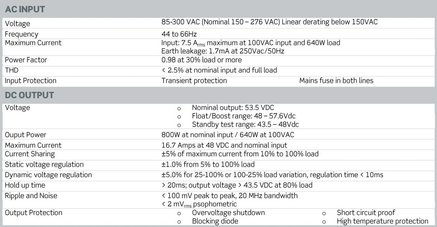Viewport: 437px width, 227px height.
Task: Click the Hold up time value text
Action: tap(237, 185)
